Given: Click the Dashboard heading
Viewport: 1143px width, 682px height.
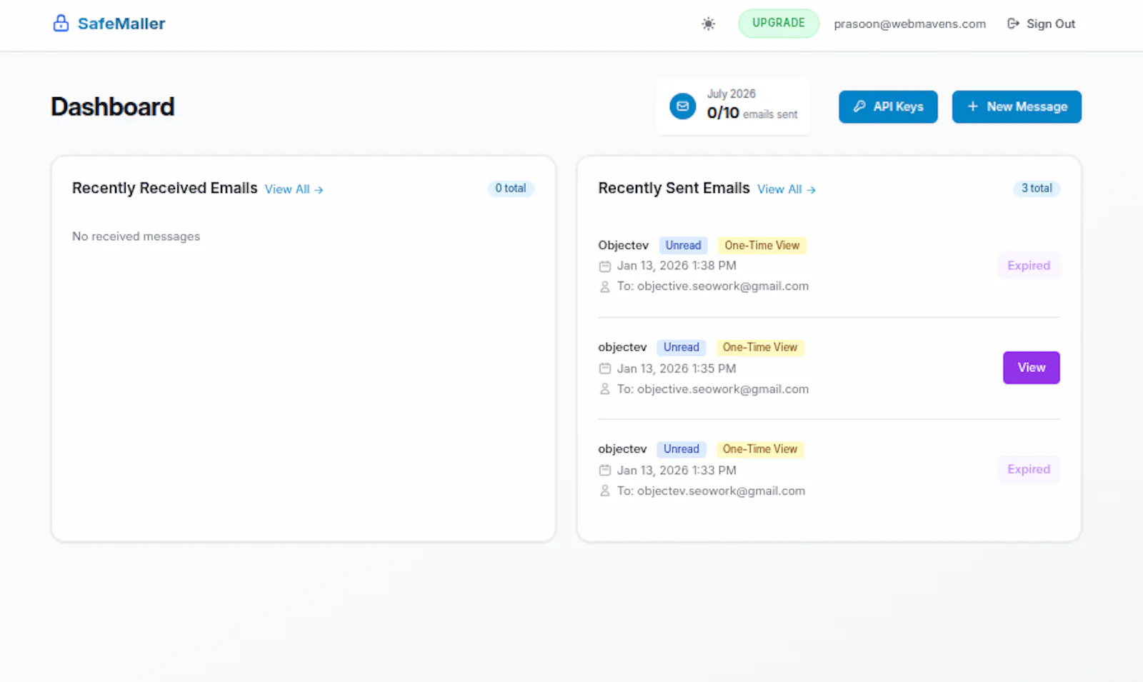Looking at the screenshot, I should [113, 106].
